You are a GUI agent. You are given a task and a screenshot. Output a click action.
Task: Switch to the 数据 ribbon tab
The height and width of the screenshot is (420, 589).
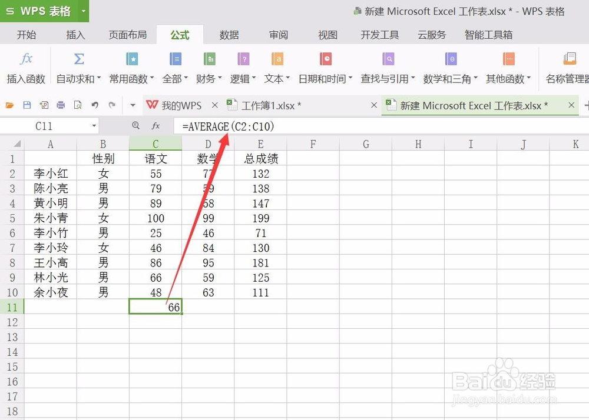tap(229, 35)
